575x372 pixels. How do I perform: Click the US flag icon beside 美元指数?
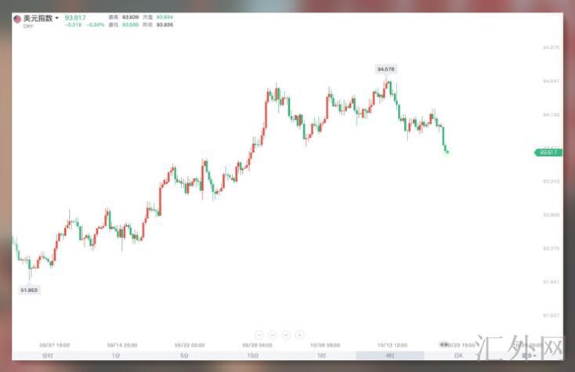click(x=17, y=19)
